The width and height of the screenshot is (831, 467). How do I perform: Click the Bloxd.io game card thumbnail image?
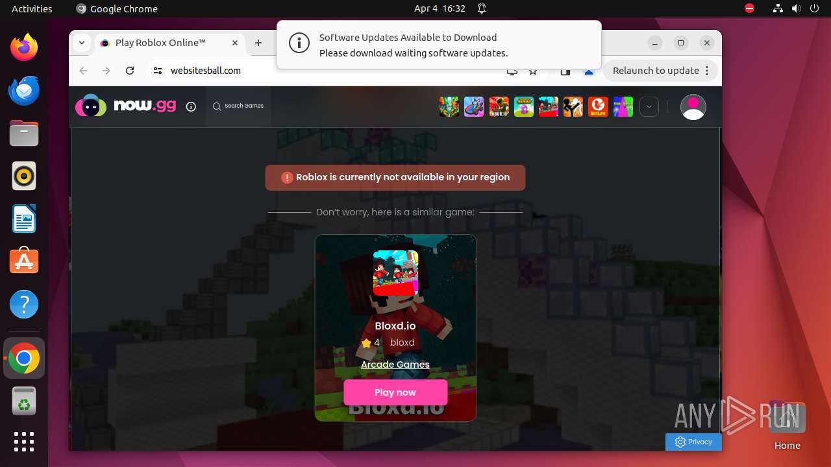395,273
